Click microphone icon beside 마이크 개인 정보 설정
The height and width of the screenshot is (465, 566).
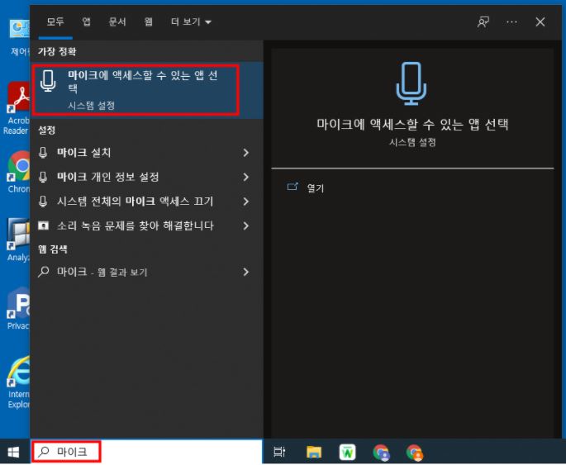click(43, 177)
